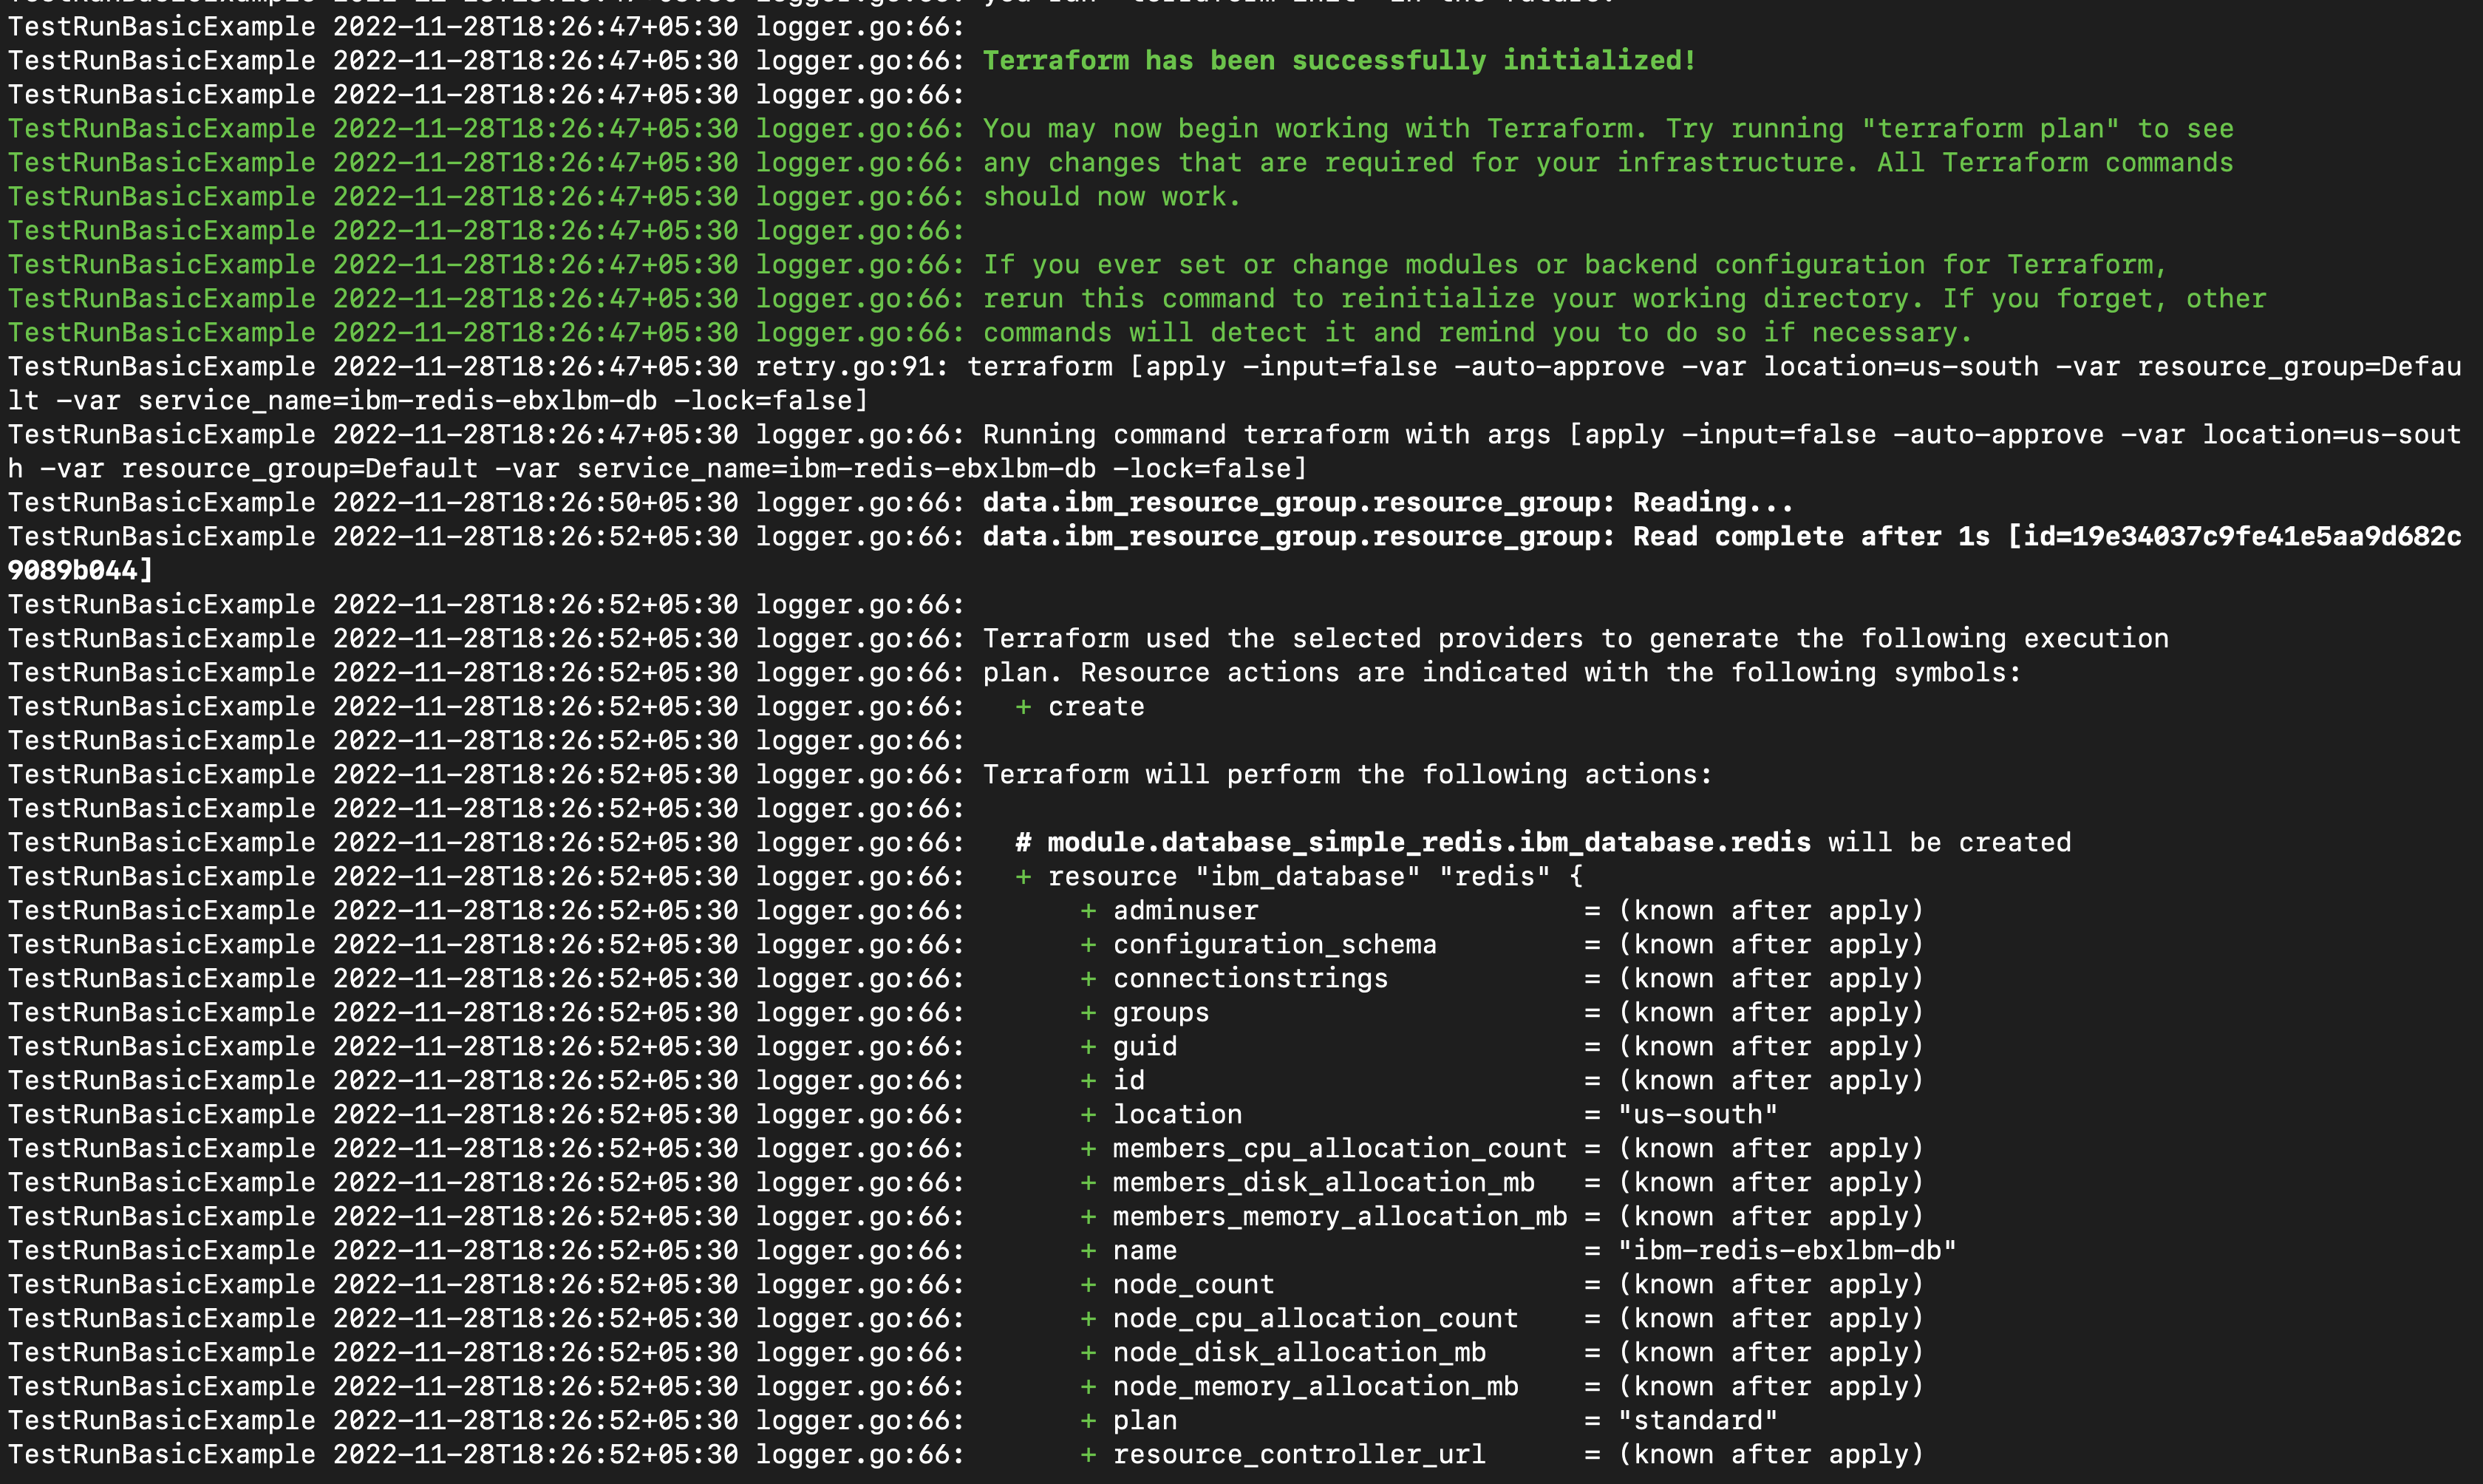This screenshot has width=2483, height=1484.
Task: Click the green 'Terraform has been successfully initialized!' message
Action: pyautogui.click(x=1338, y=61)
